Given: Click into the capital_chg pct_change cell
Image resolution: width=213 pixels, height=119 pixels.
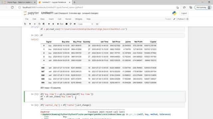Looking at the screenshot, I should click(112, 105).
